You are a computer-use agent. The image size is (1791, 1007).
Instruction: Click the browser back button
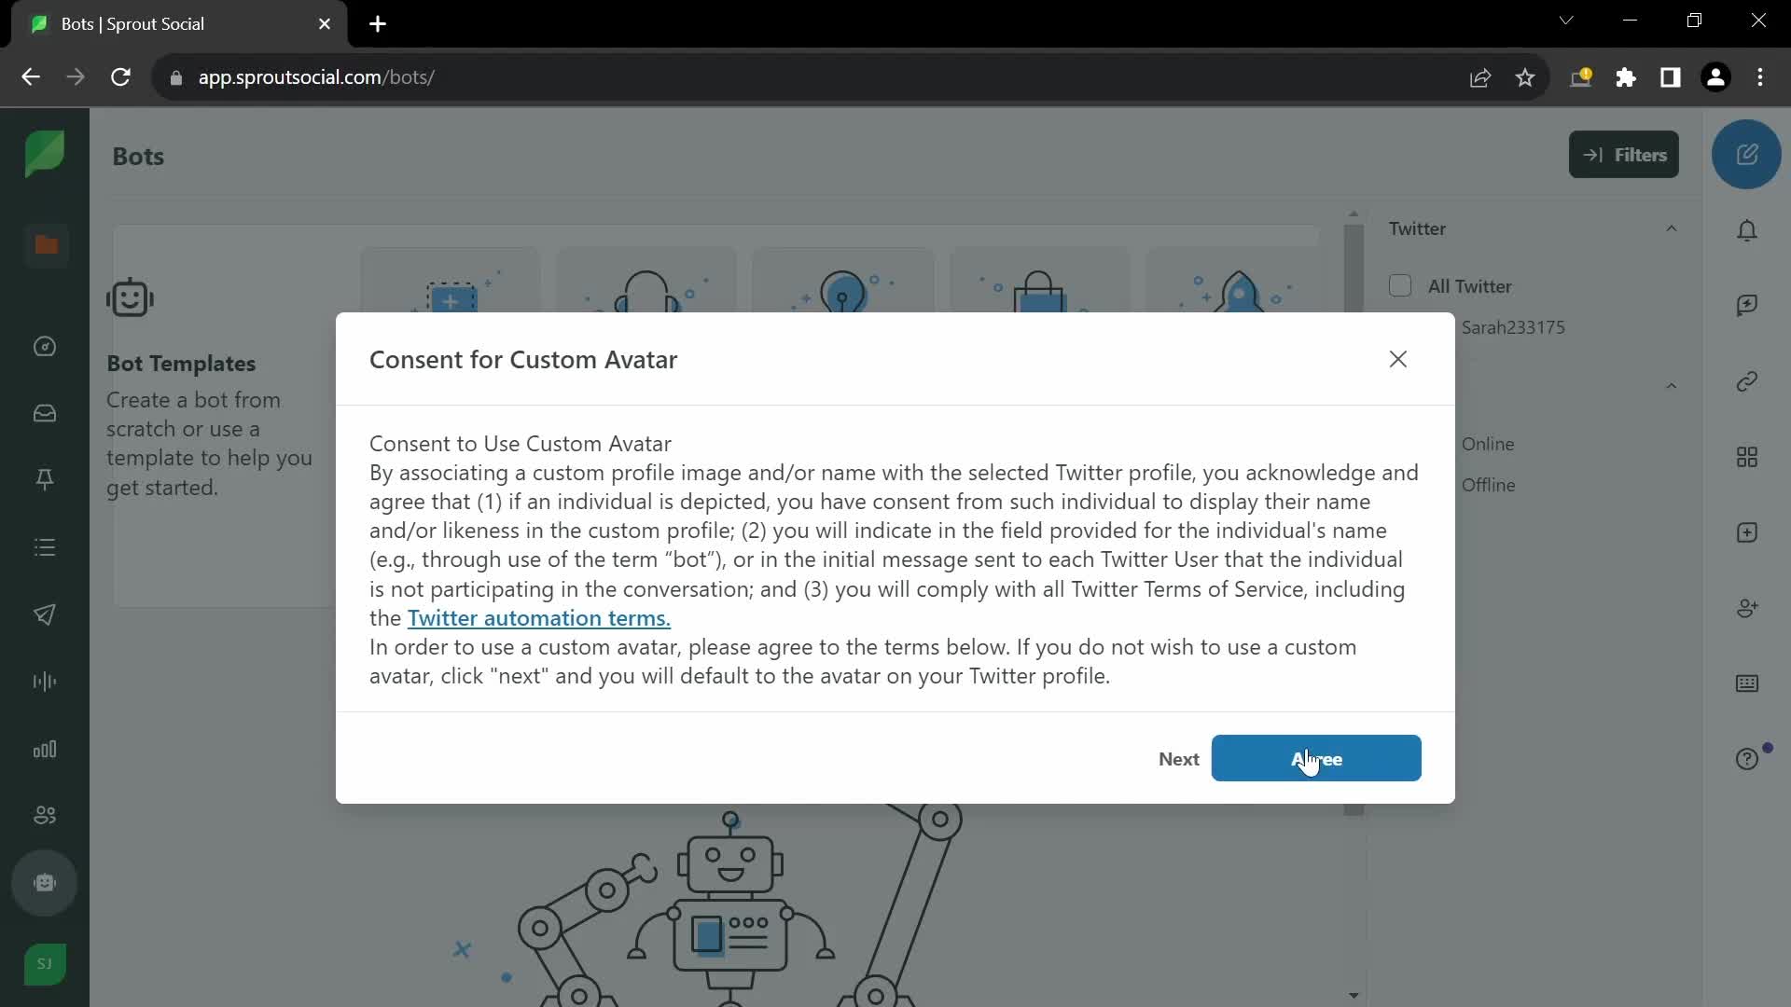[30, 77]
